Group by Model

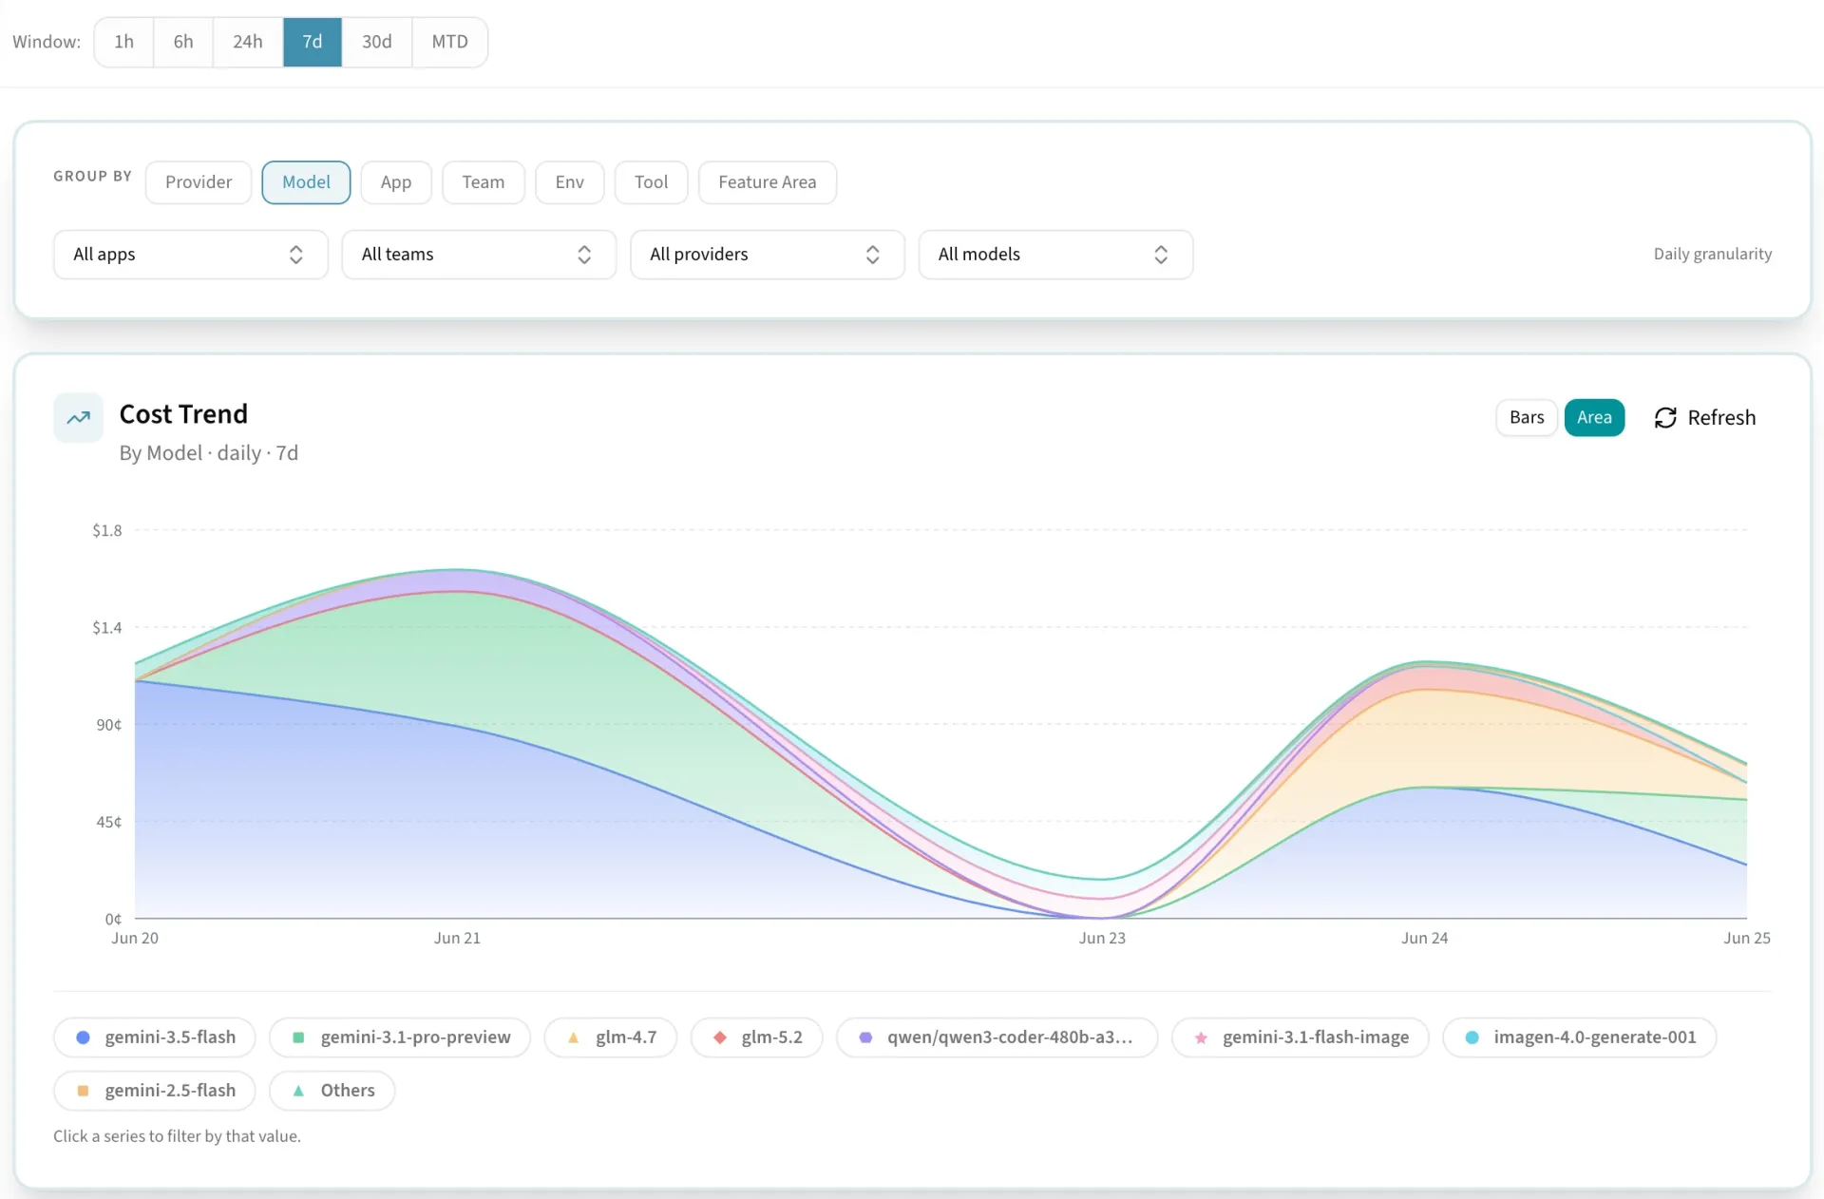(306, 182)
